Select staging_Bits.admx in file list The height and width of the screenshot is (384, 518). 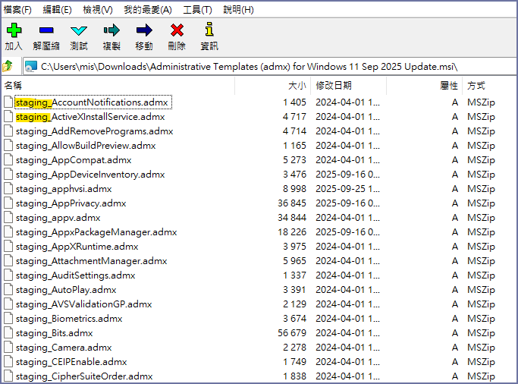click(54, 333)
